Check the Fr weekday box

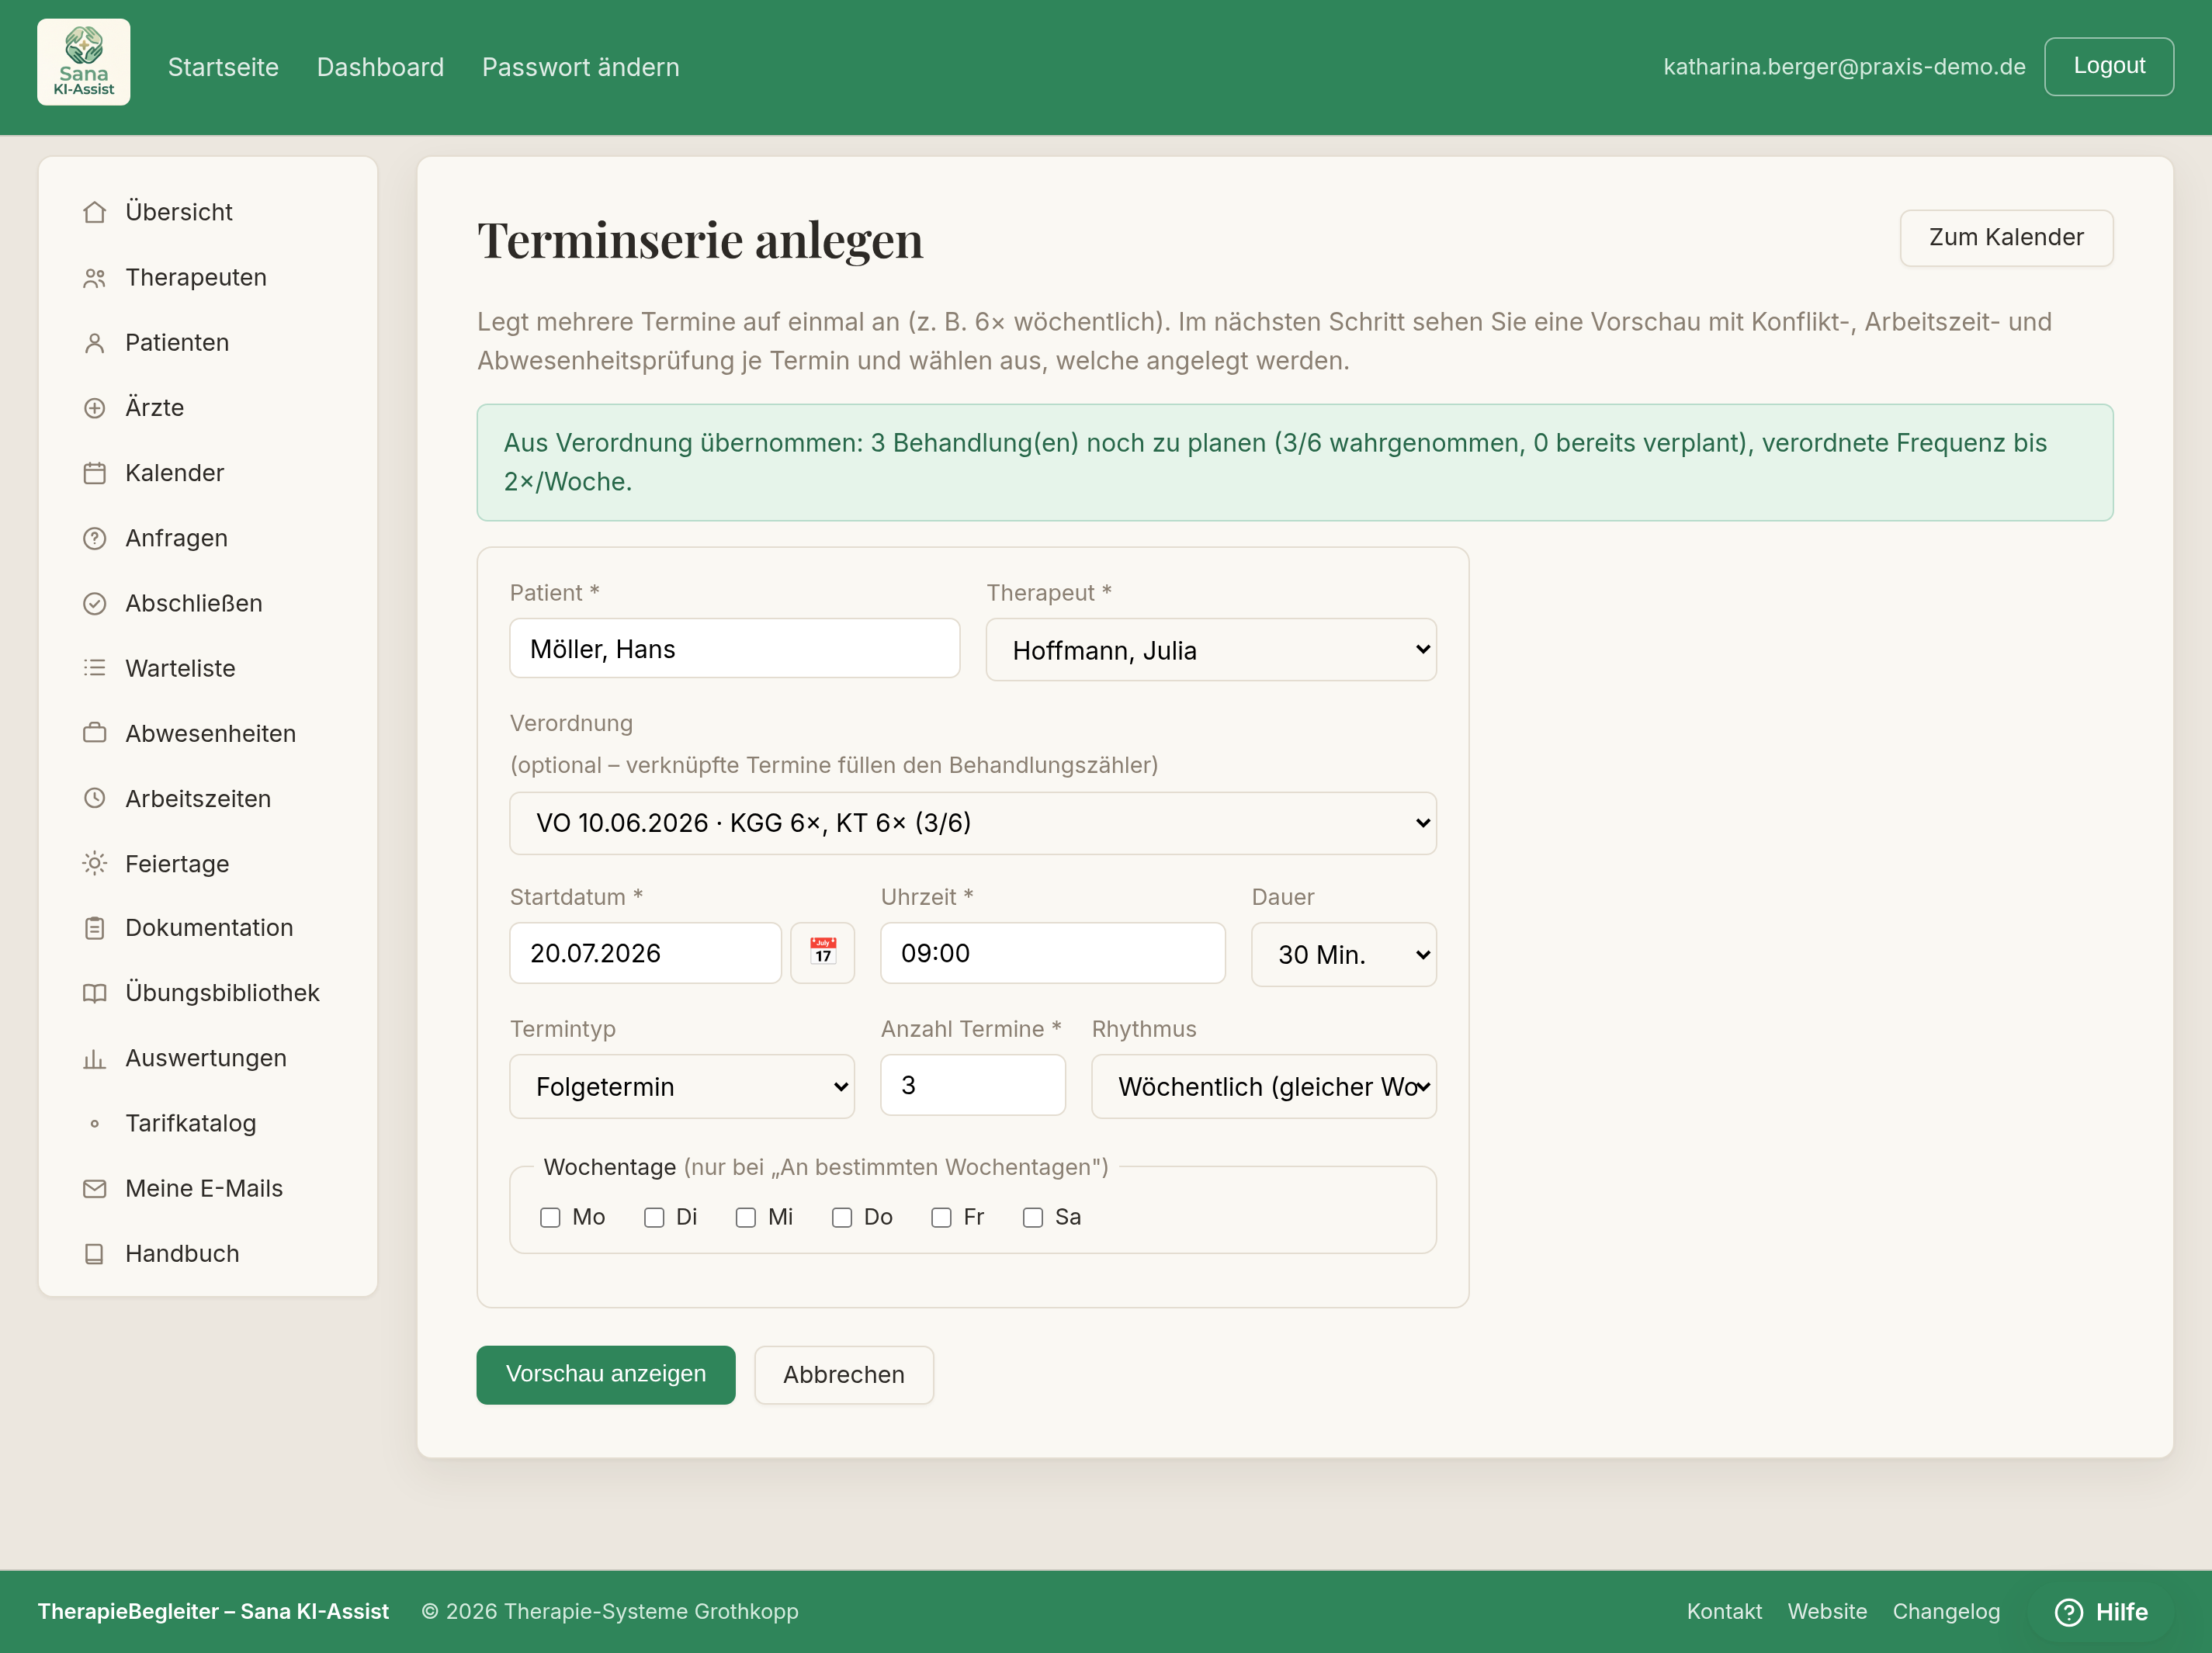(941, 1217)
